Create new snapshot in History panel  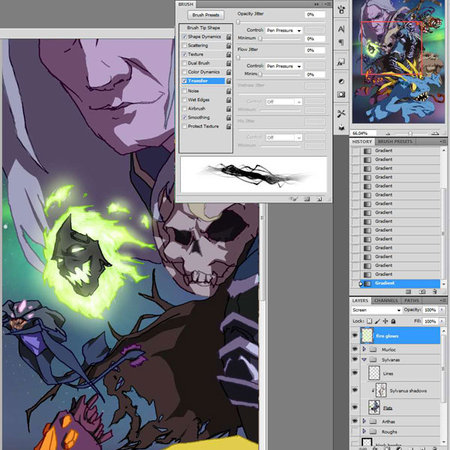pyautogui.click(x=422, y=292)
